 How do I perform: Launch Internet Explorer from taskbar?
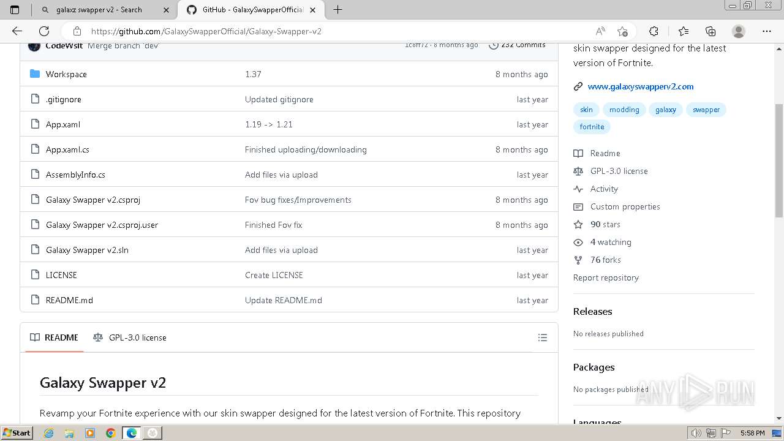[x=48, y=433]
